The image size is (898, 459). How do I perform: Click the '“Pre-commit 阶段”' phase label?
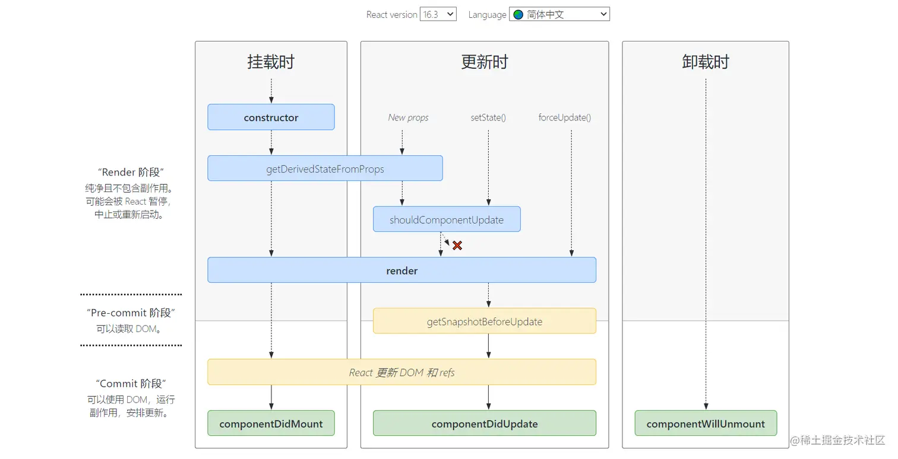click(131, 313)
